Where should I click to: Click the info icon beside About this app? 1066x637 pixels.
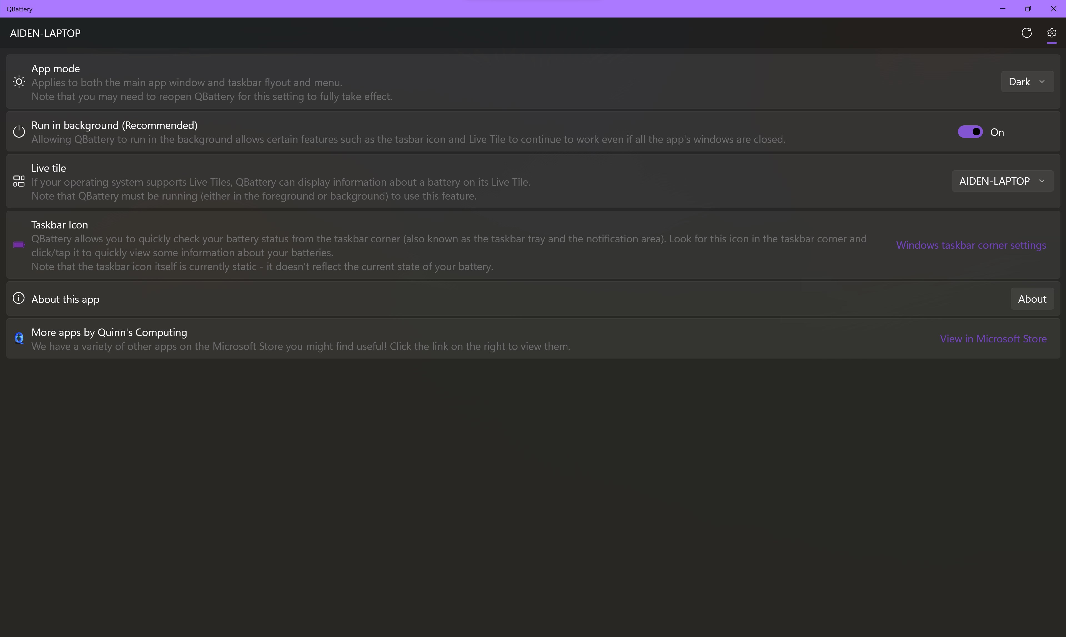point(18,298)
